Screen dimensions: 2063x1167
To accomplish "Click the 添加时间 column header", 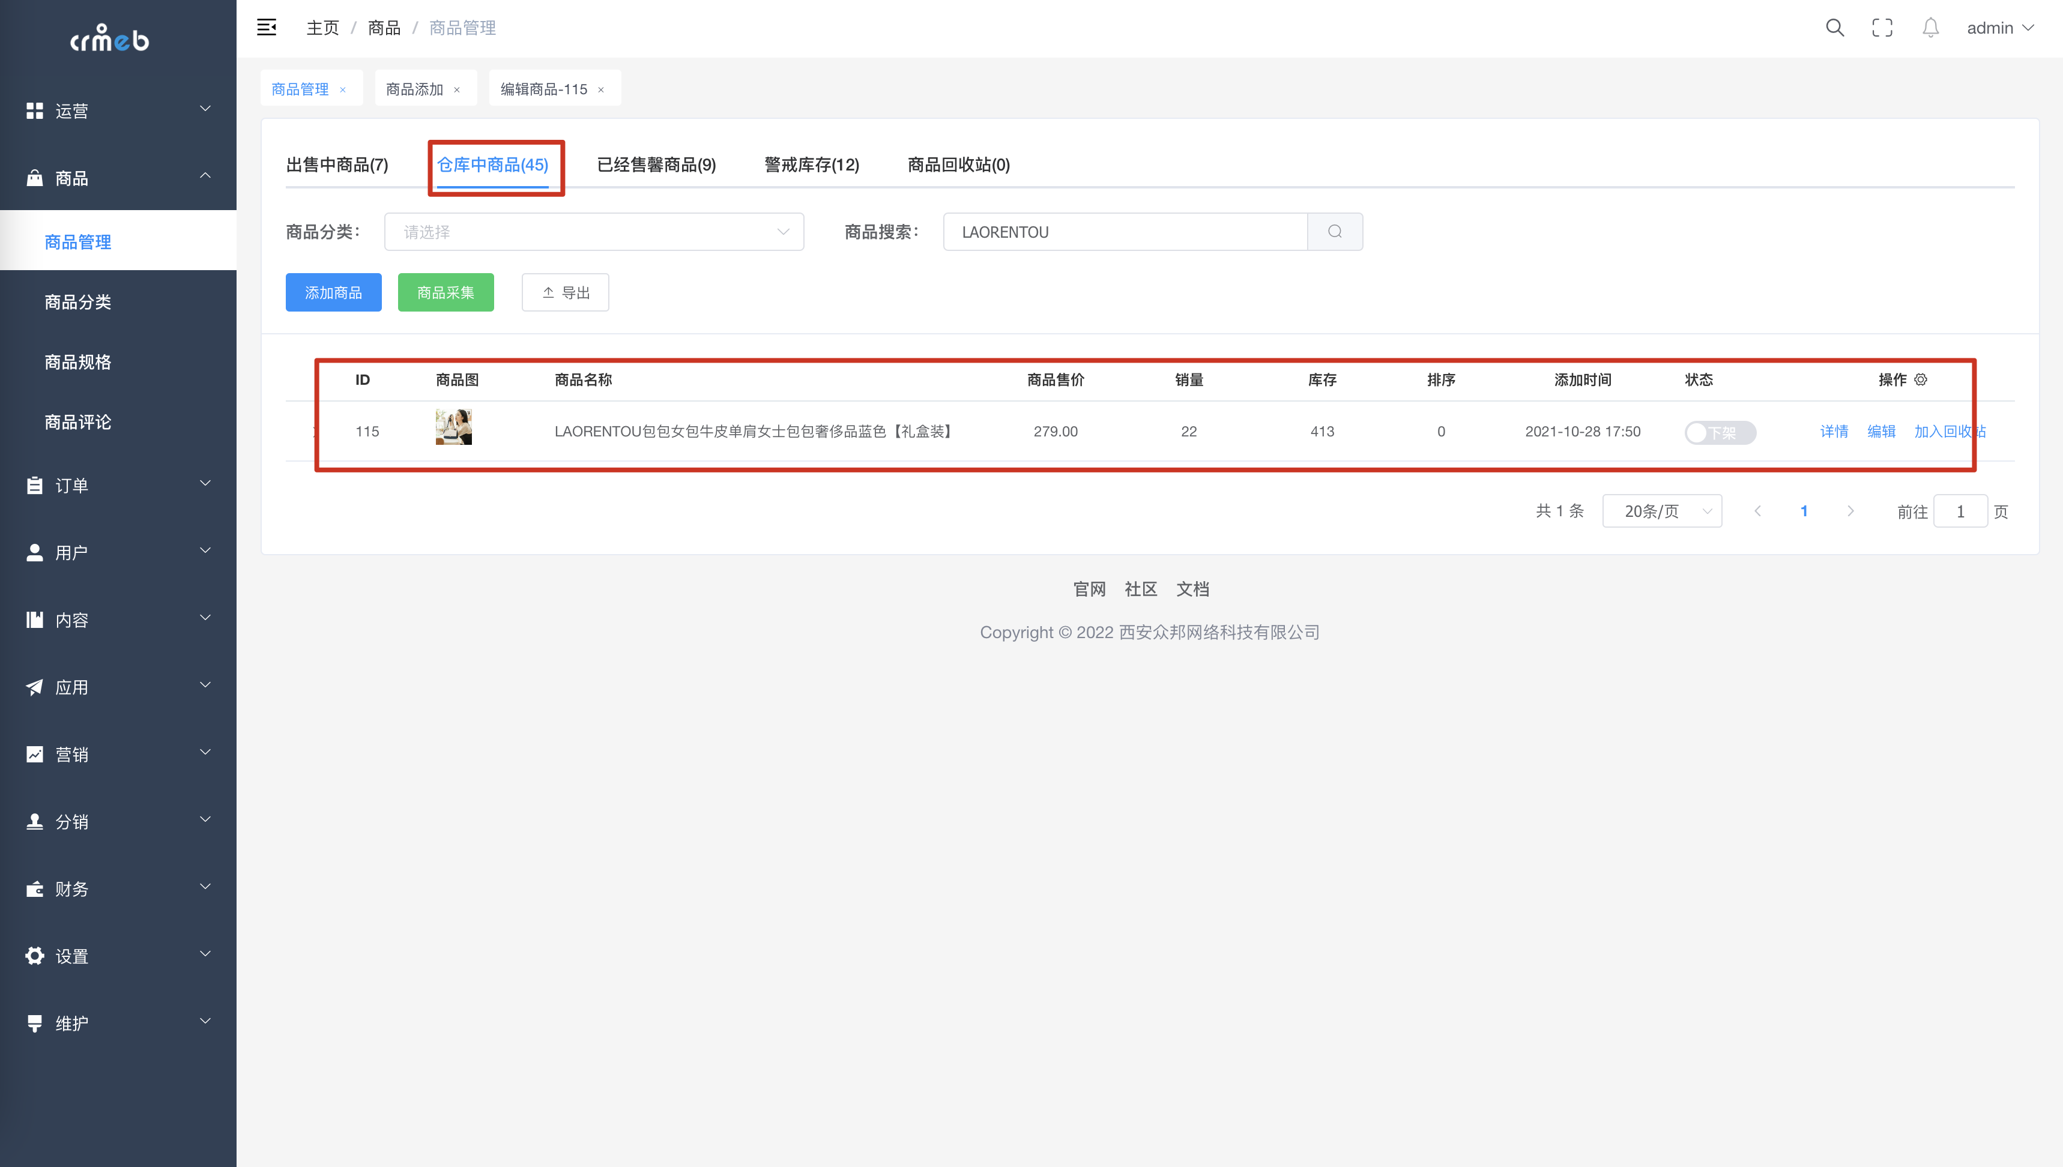I will (x=1582, y=380).
